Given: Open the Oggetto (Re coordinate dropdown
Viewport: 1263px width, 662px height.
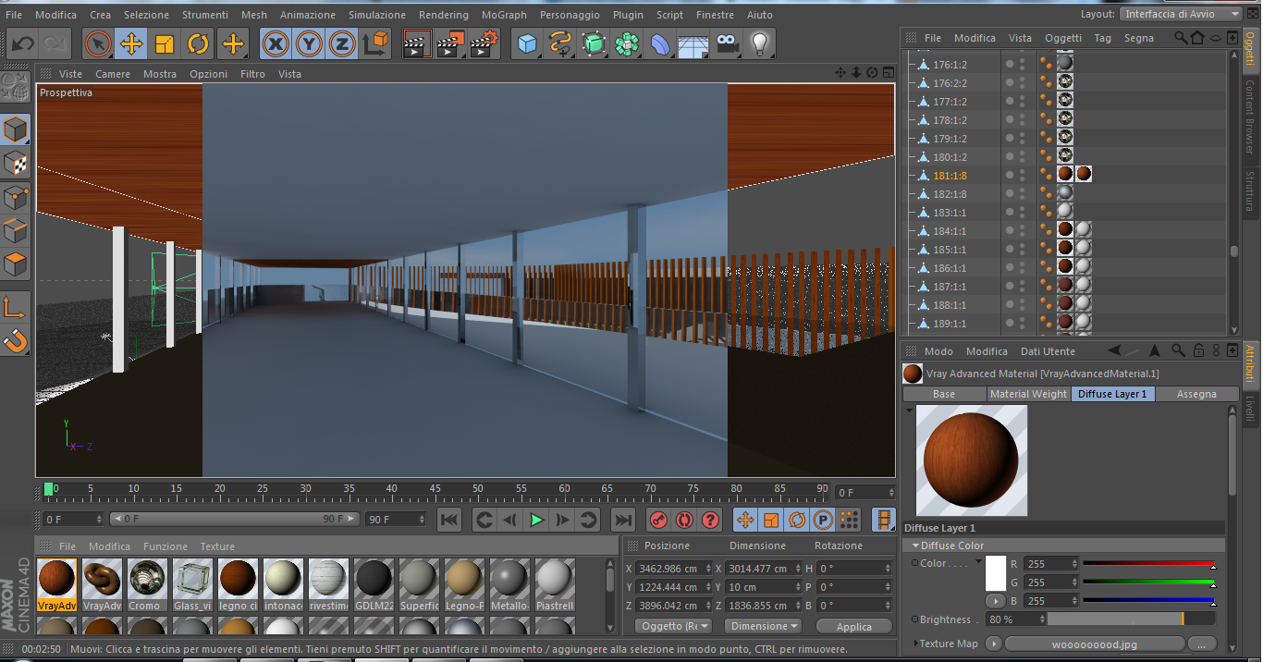Looking at the screenshot, I should (x=674, y=626).
